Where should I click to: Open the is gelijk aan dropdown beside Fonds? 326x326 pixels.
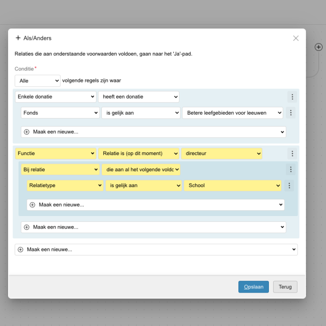pos(141,113)
